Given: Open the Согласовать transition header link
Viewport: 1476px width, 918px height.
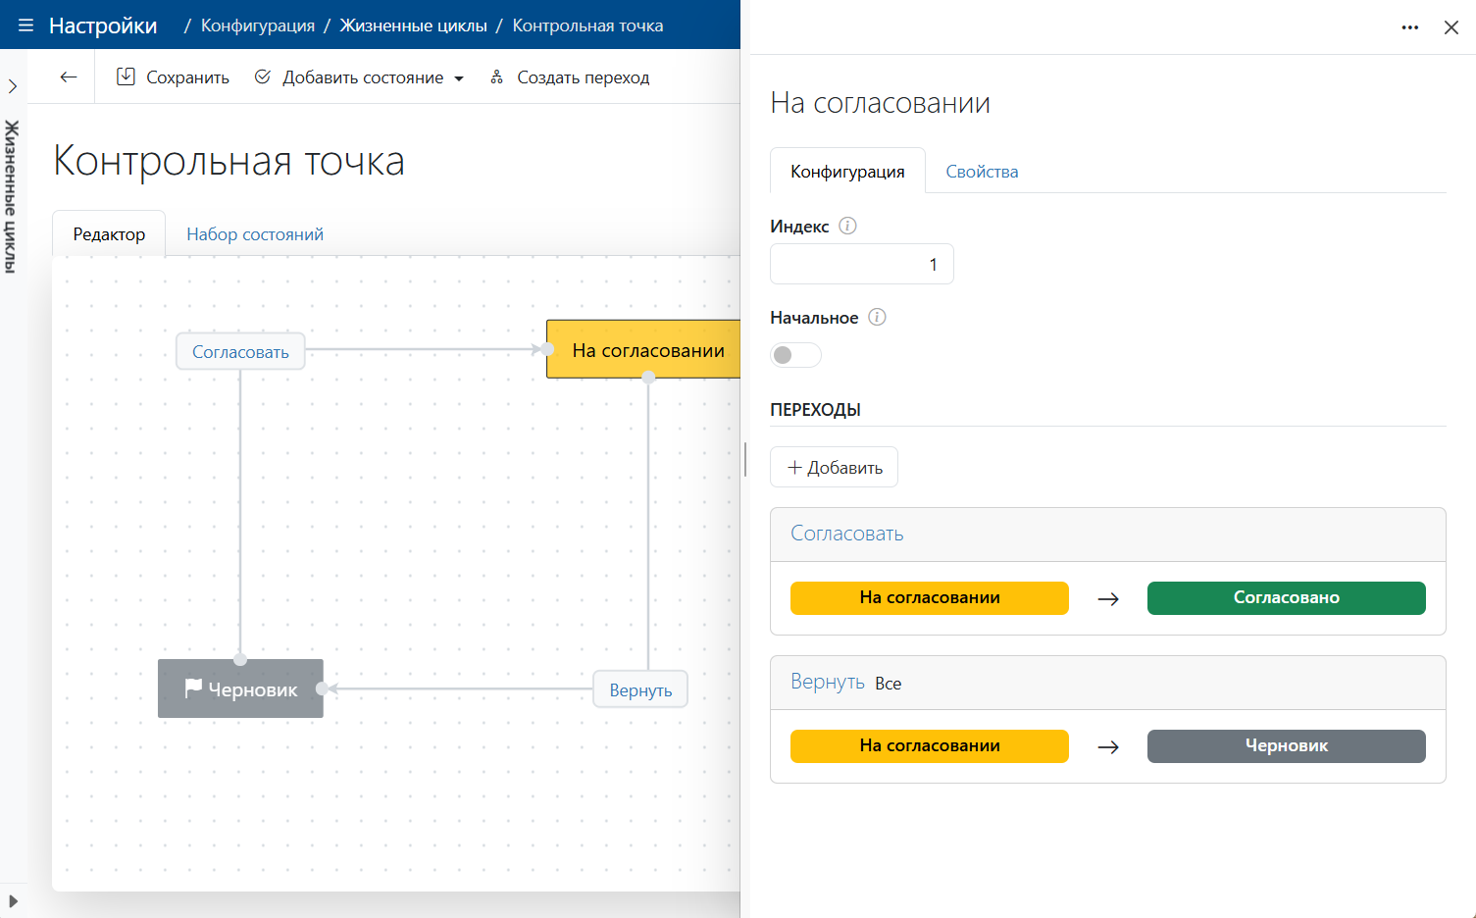Looking at the screenshot, I should 847,534.
